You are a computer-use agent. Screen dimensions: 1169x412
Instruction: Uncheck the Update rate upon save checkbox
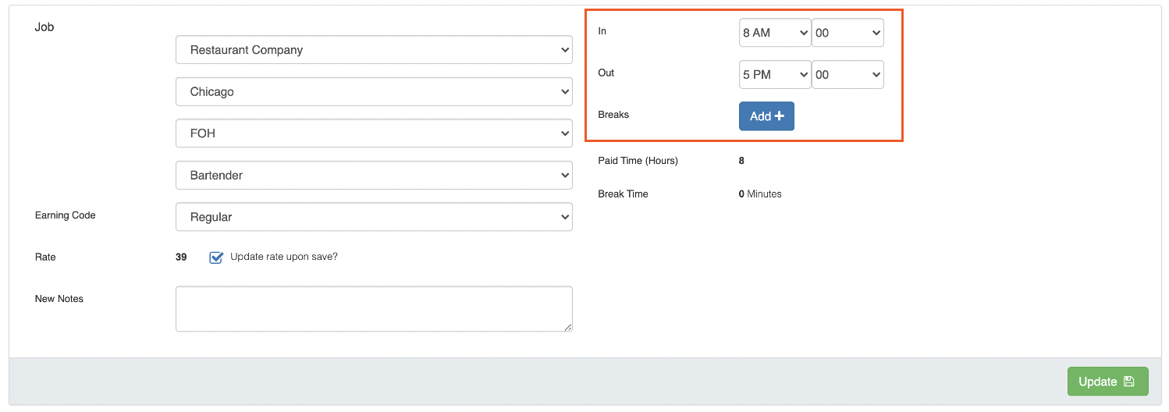coord(216,257)
